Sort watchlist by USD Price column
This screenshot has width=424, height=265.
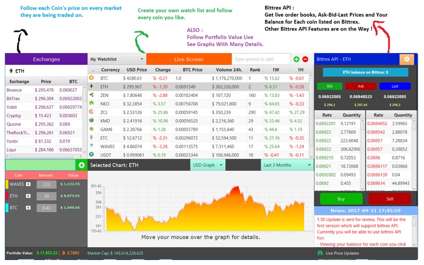pos(137,70)
